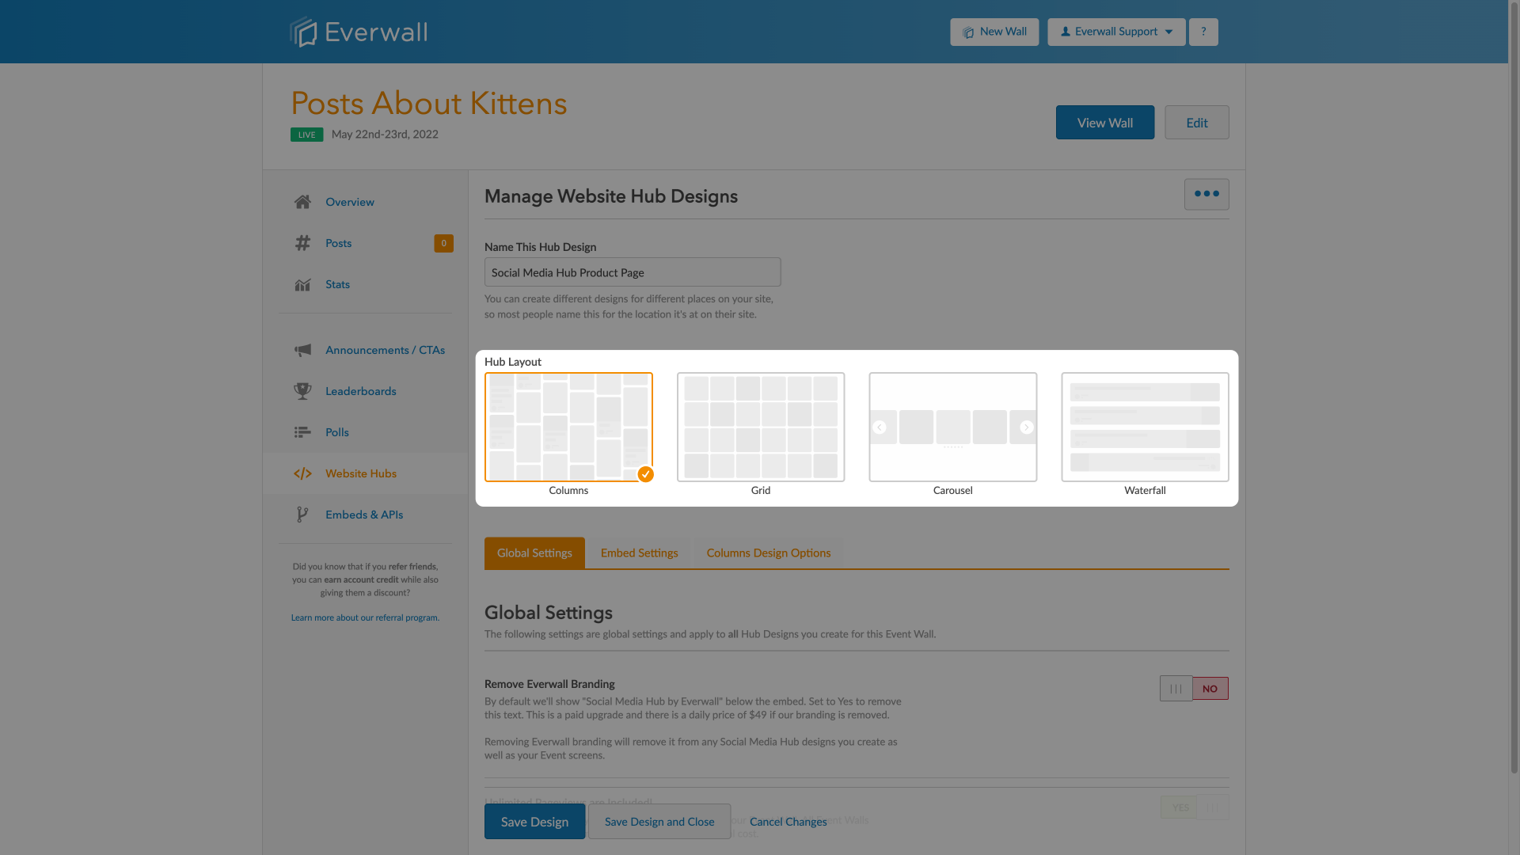Select the Columns hub layout
Screen dimensions: 1520x855
568,427
